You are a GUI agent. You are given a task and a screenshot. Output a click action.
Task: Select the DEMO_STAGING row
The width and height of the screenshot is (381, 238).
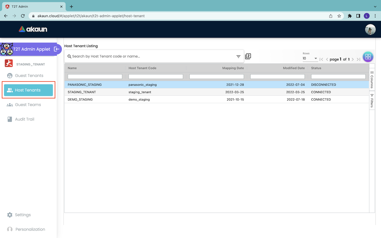pyautogui.click(x=80, y=99)
